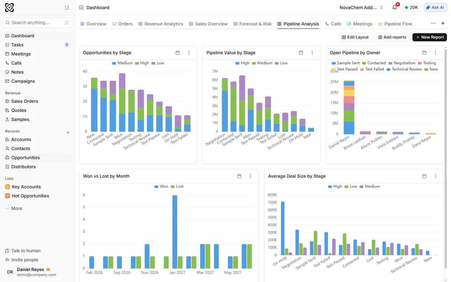Toggle the High legend in Average Deal Size chart
This screenshot has width=451, height=282.
(335, 186)
